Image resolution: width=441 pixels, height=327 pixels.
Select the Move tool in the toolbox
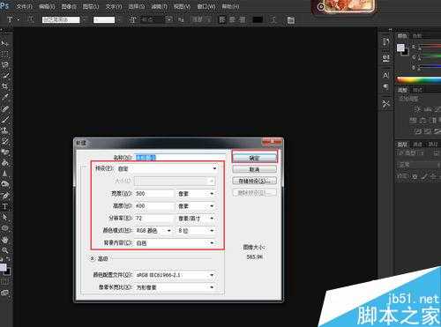[5, 43]
